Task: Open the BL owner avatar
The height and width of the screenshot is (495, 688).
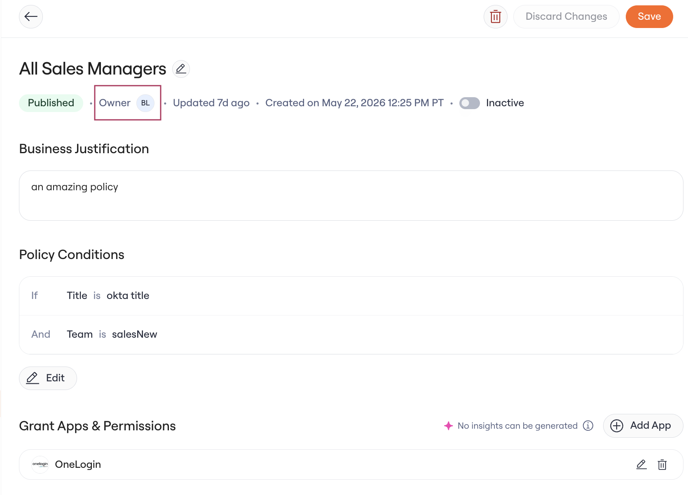Action: (x=145, y=103)
